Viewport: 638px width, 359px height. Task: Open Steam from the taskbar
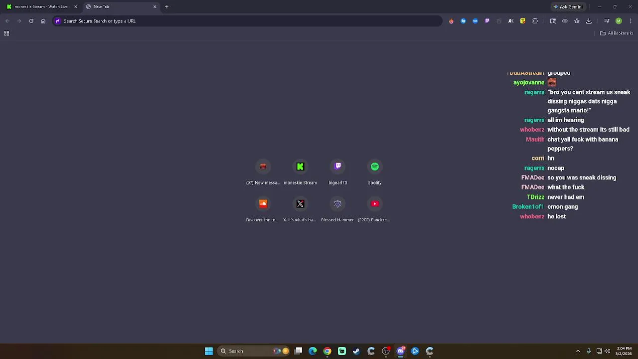coord(356,351)
